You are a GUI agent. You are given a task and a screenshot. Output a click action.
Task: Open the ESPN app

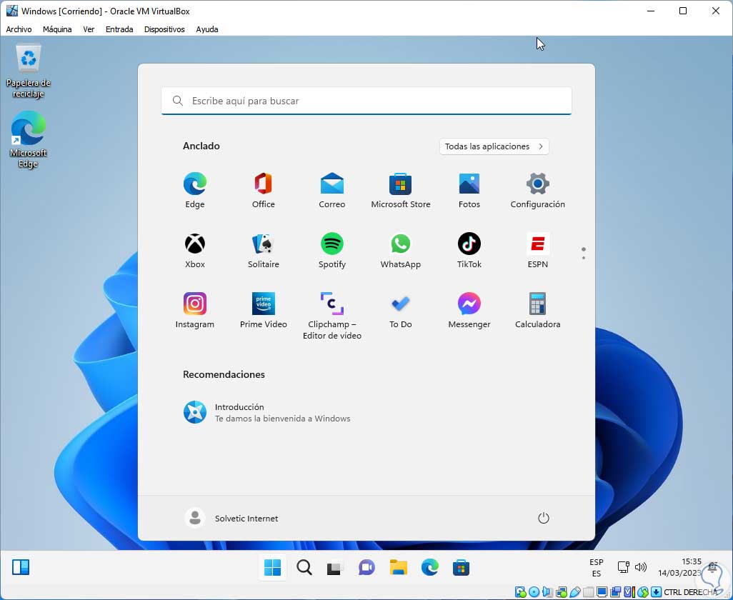pos(537,251)
